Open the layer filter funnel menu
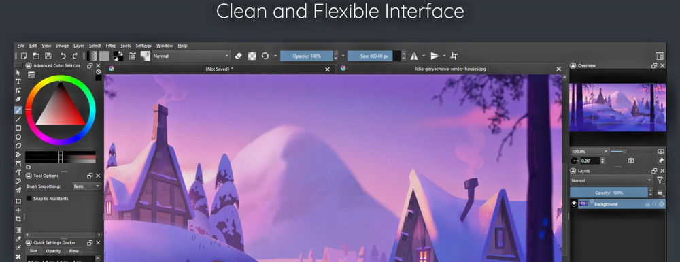The height and width of the screenshot is (262, 680). pyautogui.click(x=660, y=180)
